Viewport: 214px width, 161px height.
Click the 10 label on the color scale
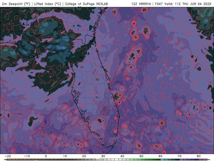65,156
